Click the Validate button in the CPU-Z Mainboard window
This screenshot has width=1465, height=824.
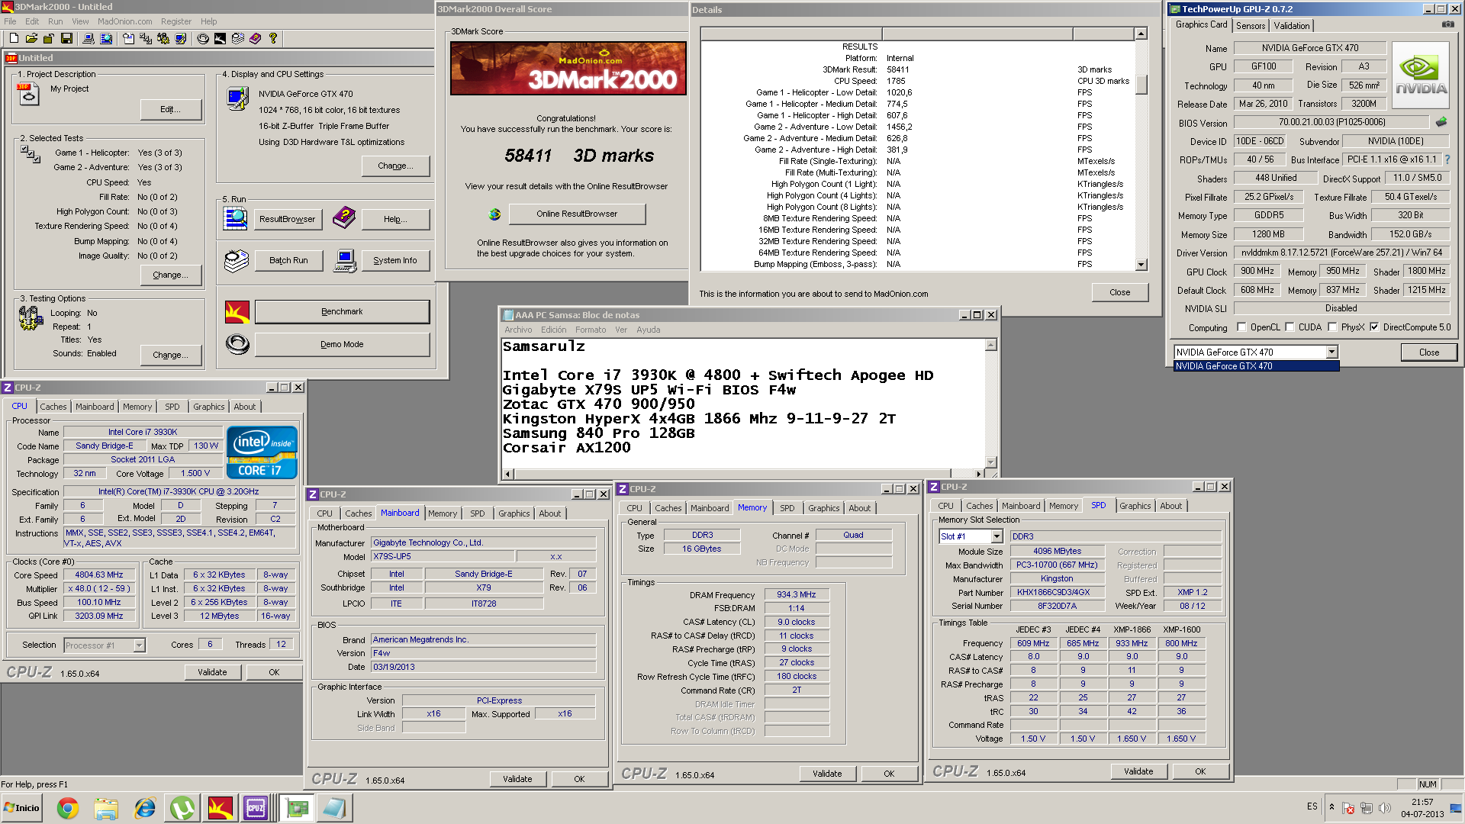517,779
